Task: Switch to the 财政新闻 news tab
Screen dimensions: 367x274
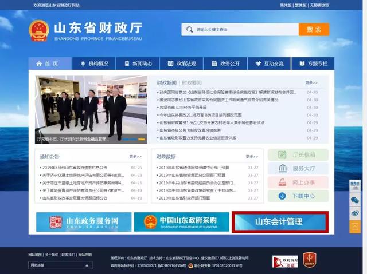Action: 167,82
